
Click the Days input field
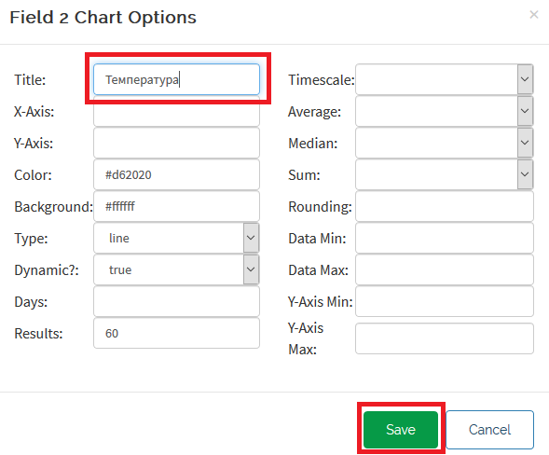(x=176, y=301)
